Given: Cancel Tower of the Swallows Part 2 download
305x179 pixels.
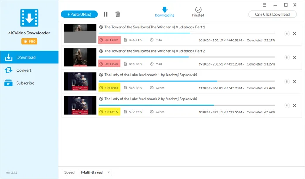Looking at the screenshot, I should click(295, 57).
